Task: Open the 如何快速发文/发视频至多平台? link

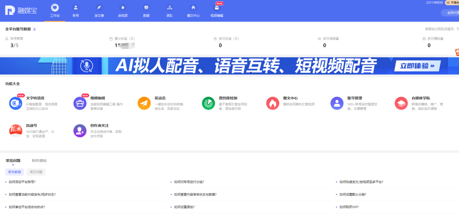Action: [x=361, y=182]
